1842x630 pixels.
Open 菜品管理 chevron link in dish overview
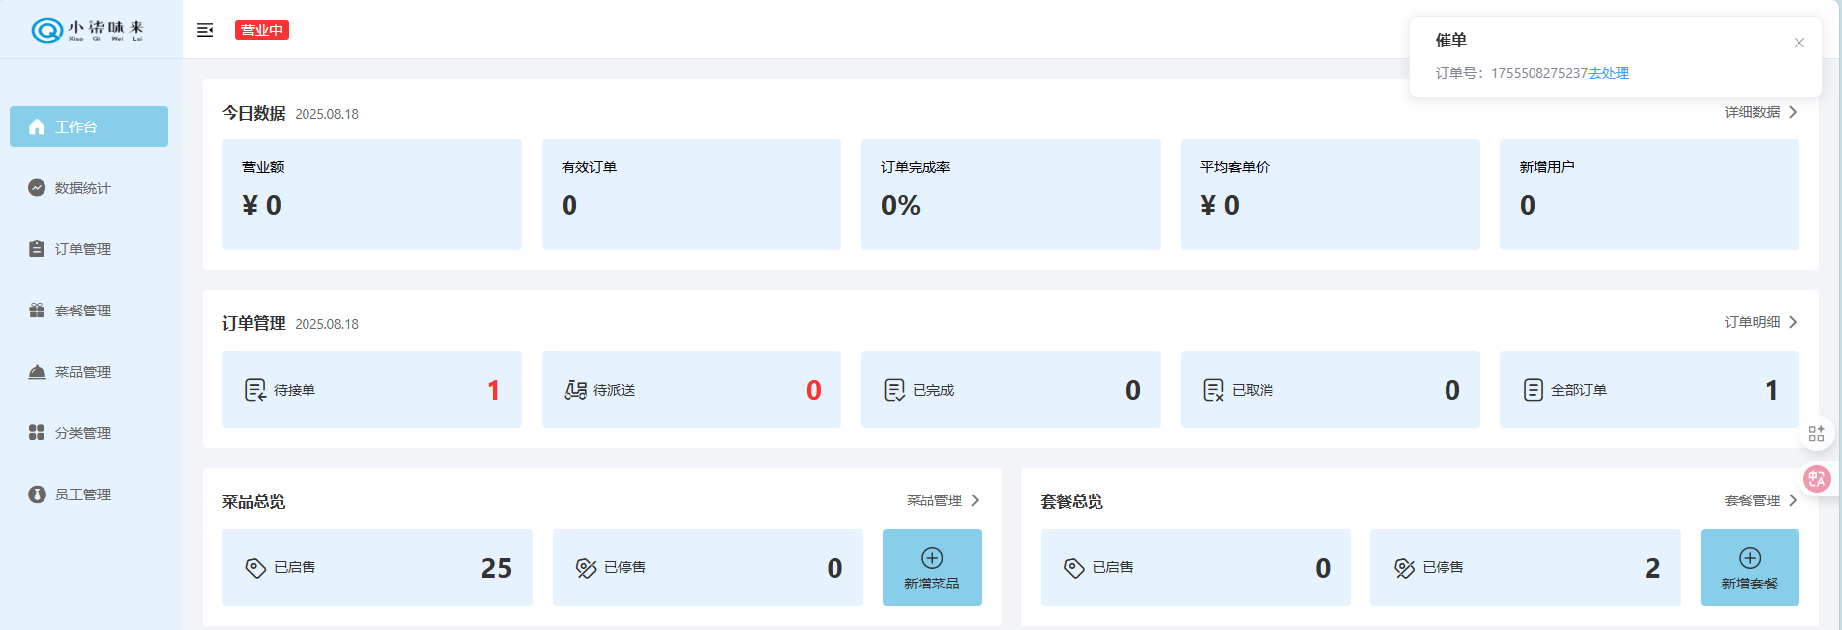coord(974,500)
